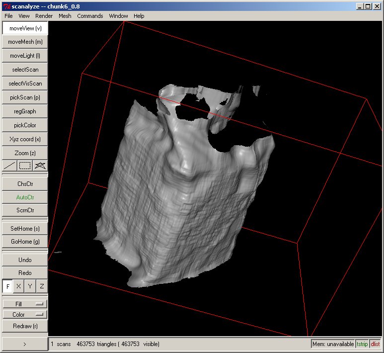Viewport: 384px width, 353px height.
Task: Select the F rotation constraint option
Action: point(7,287)
